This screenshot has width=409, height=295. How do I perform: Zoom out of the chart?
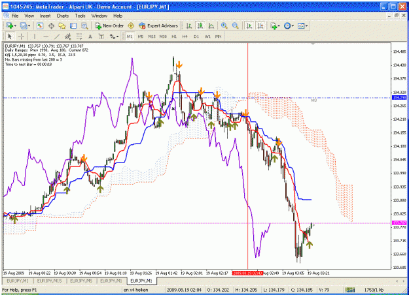[x=236, y=25]
